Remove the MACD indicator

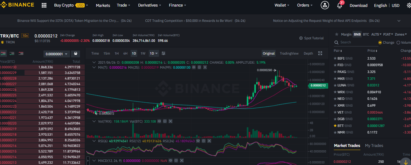tap(181, 160)
